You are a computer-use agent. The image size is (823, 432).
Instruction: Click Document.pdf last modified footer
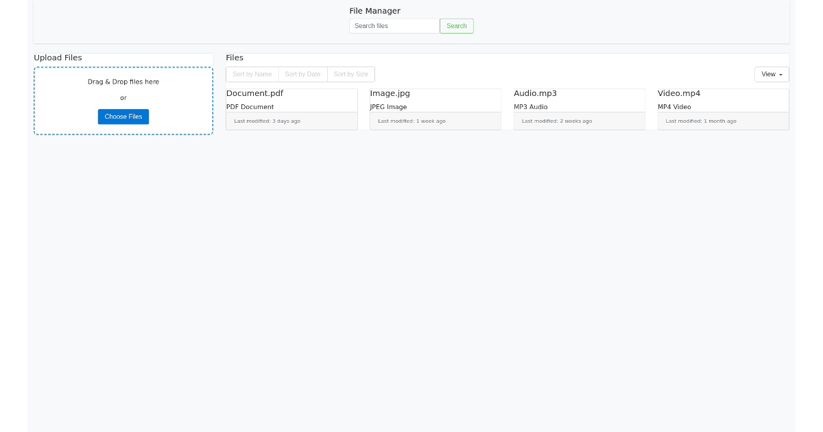tap(291, 121)
